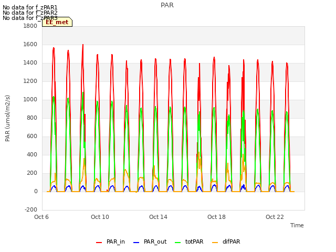The image size is (336, 252).
Task: Toggle the PAR_out legend entry
Action: coord(150,241)
